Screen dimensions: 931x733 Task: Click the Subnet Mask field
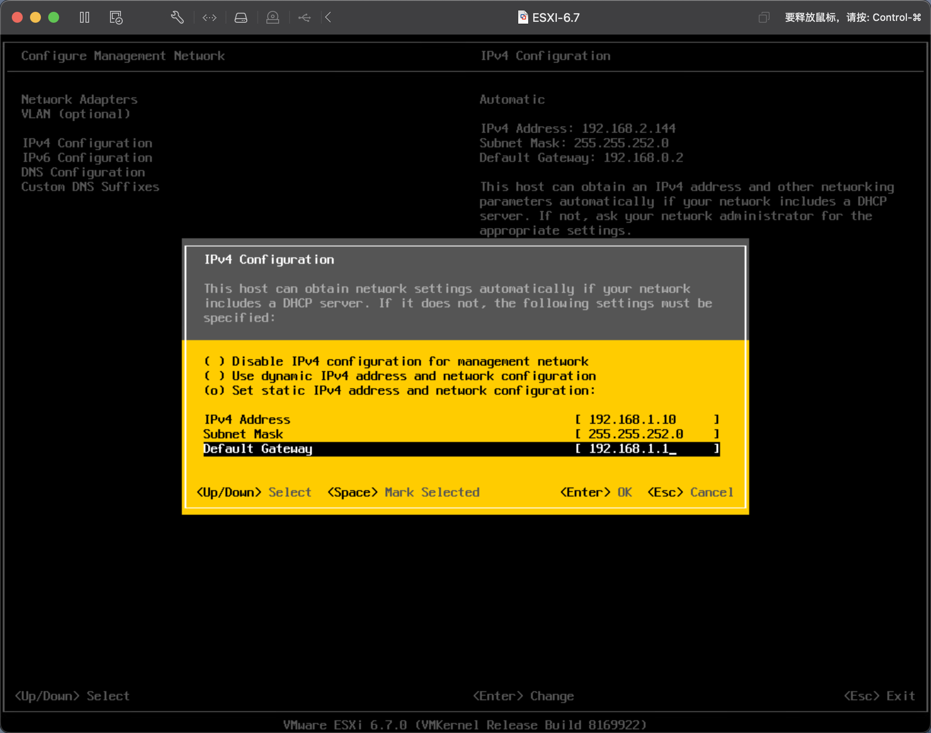tap(646, 434)
